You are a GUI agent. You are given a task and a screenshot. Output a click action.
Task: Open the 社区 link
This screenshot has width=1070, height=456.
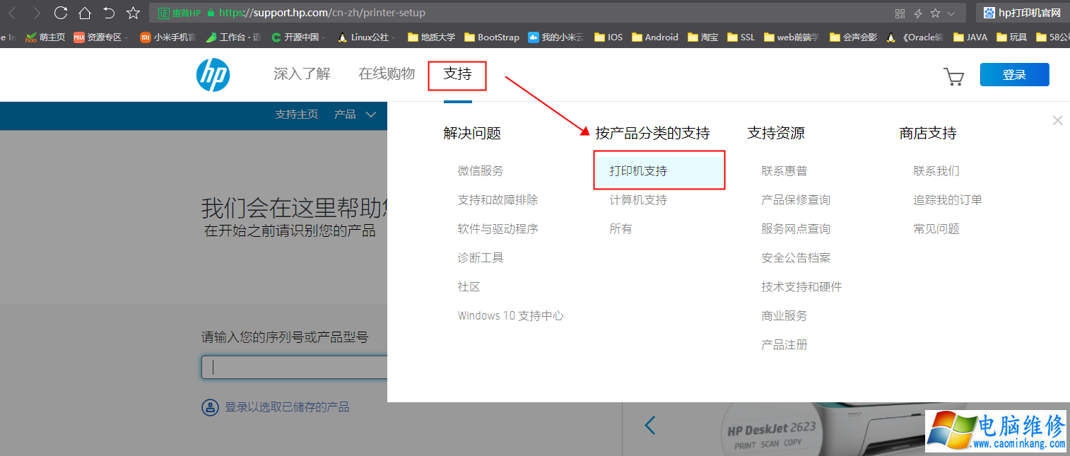click(469, 287)
